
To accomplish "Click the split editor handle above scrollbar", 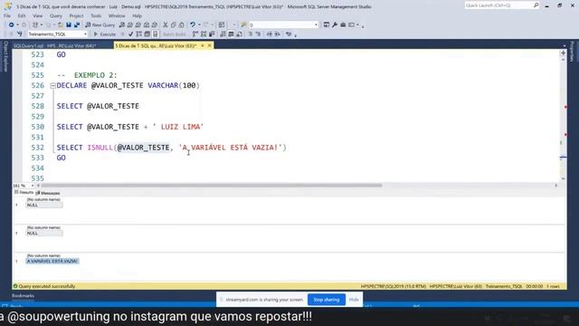I will (563, 53).
